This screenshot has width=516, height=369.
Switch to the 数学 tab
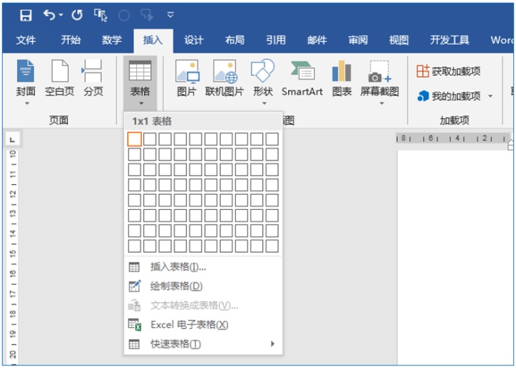coord(112,40)
